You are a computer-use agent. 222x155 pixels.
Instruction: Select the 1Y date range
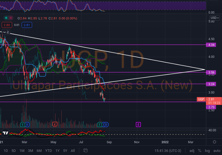57,151
